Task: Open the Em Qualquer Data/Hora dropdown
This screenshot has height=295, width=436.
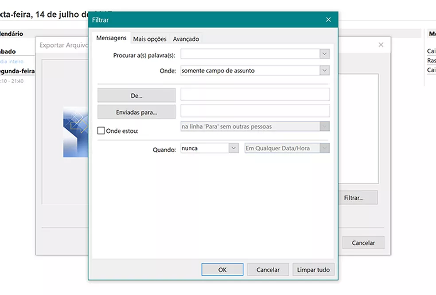Action: pyautogui.click(x=287, y=148)
